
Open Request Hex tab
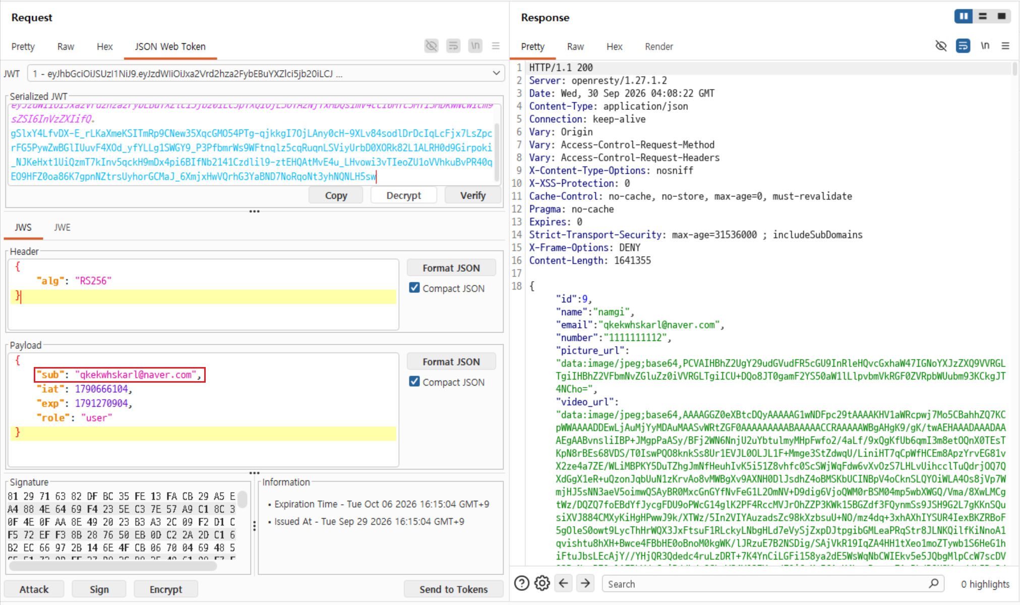pos(105,46)
